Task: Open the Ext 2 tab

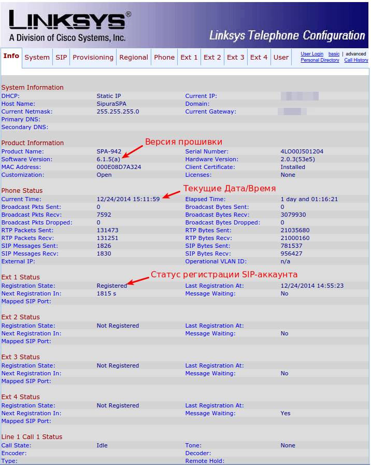Action: (212, 58)
